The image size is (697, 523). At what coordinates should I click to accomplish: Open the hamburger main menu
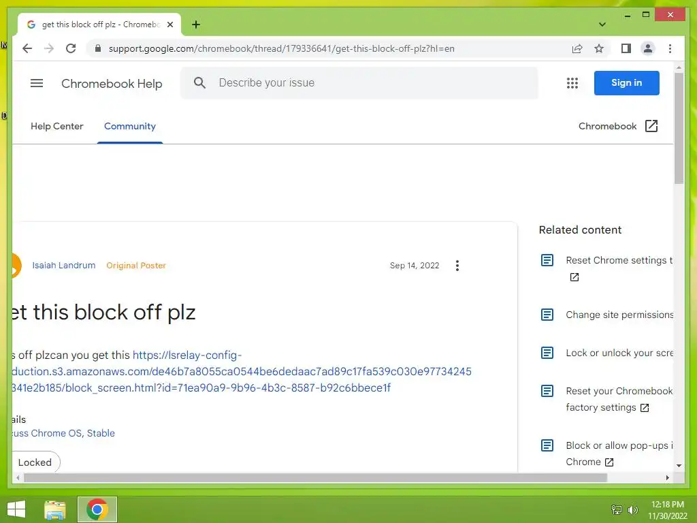[x=37, y=83]
